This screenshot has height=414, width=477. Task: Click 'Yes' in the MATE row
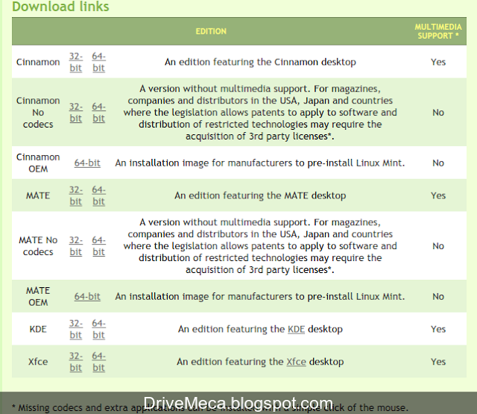point(438,195)
